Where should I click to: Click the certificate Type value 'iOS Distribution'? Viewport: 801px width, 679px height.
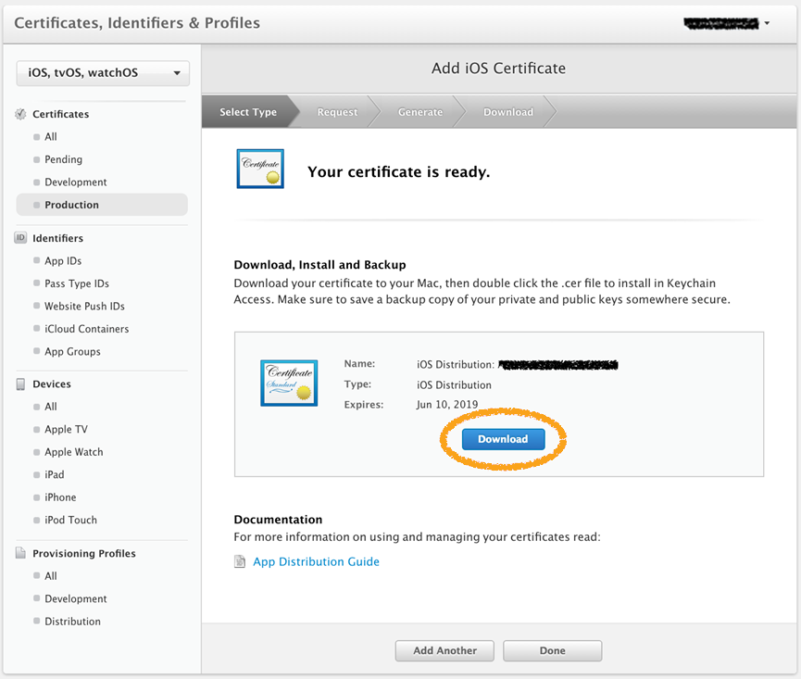click(x=454, y=384)
